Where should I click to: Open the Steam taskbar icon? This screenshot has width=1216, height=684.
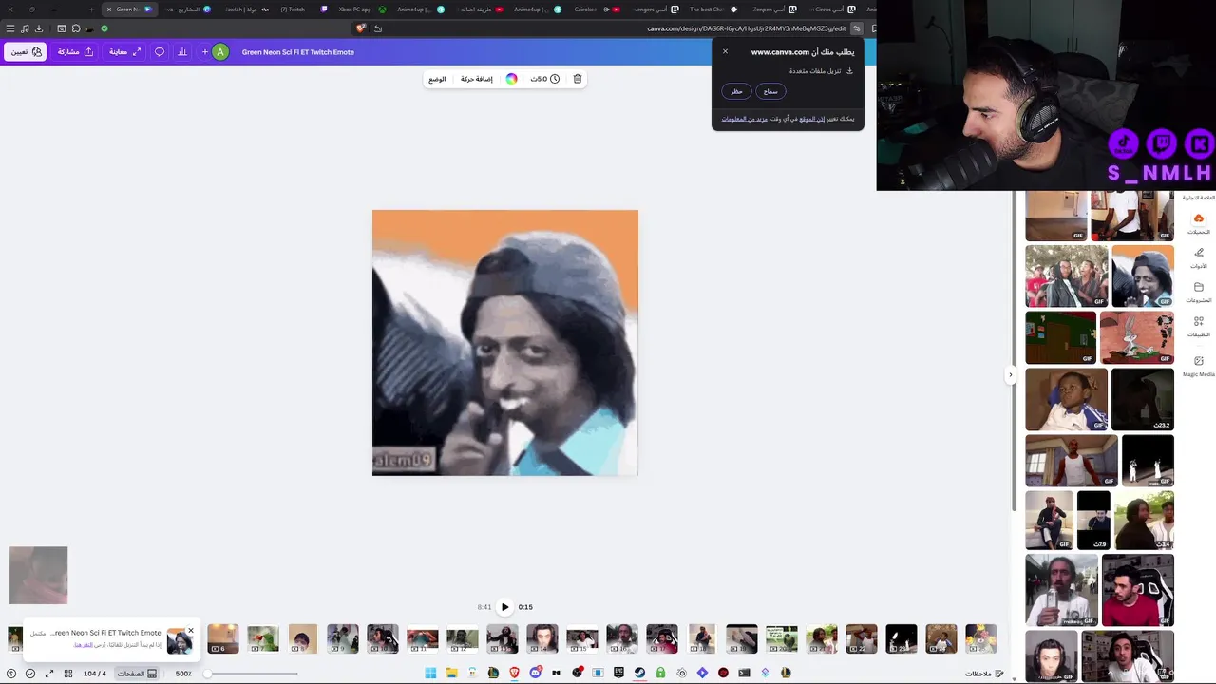pos(639,673)
